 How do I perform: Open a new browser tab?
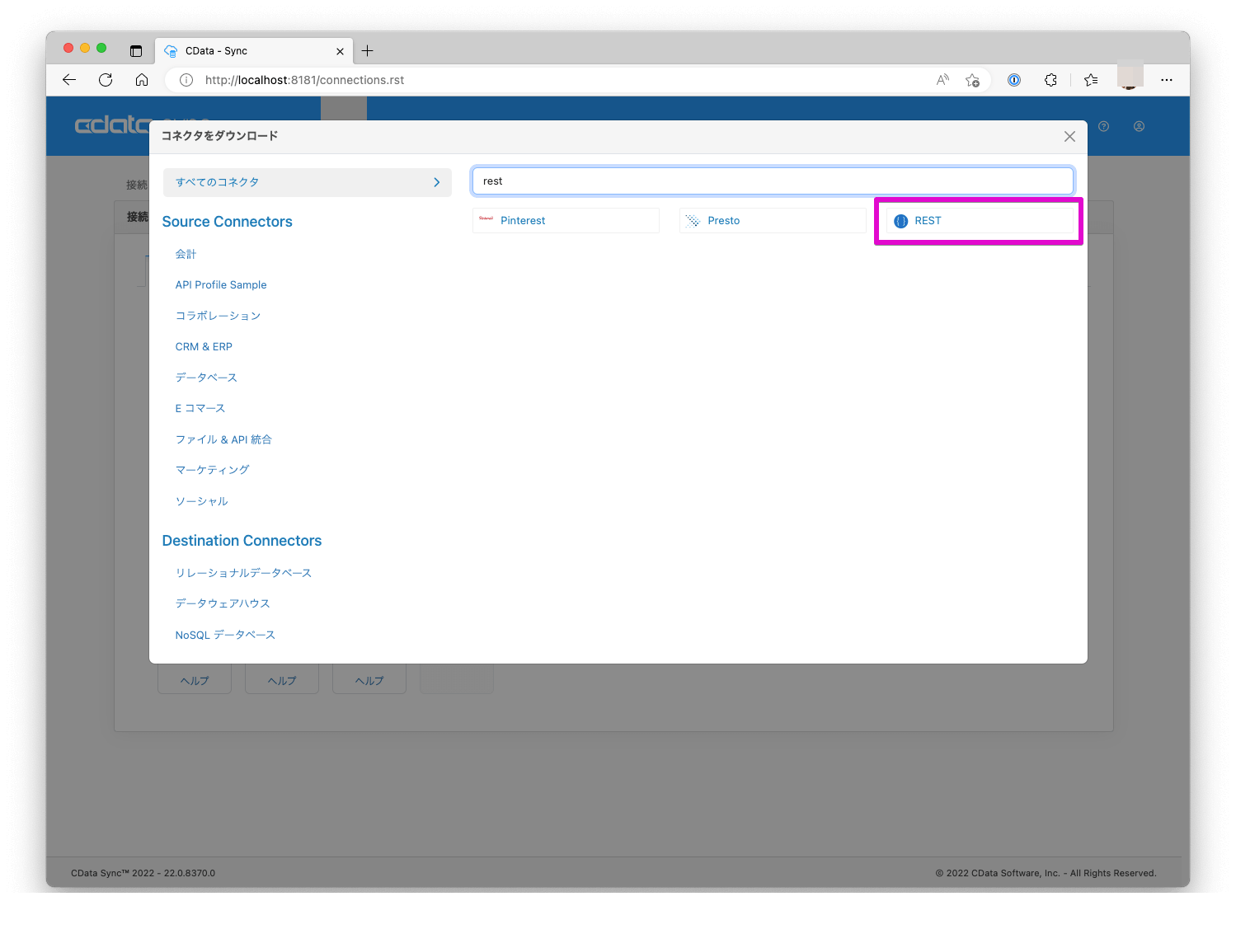[x=368, y=51]
